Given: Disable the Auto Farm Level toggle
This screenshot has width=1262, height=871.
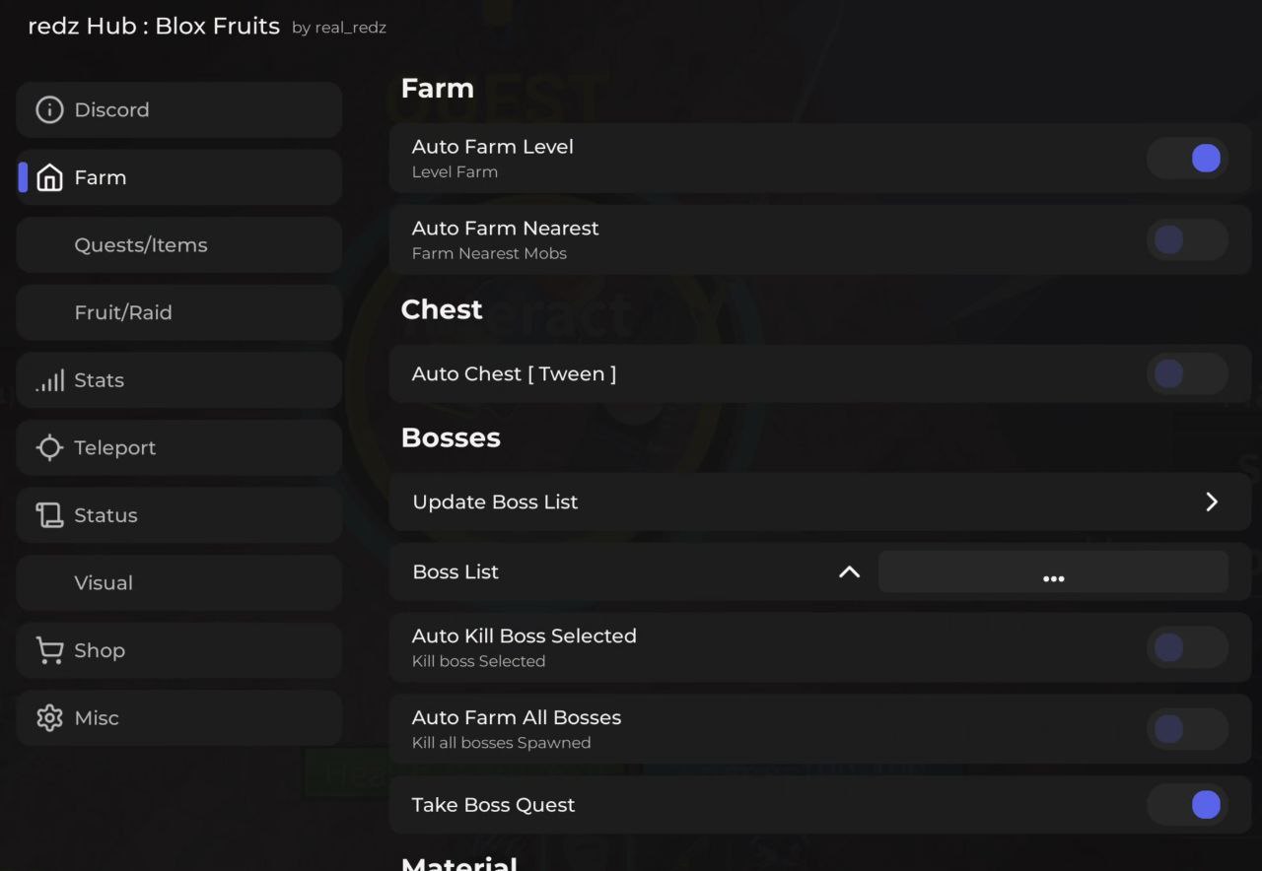Looking at the screenshot, I should tap(1187, 158).
